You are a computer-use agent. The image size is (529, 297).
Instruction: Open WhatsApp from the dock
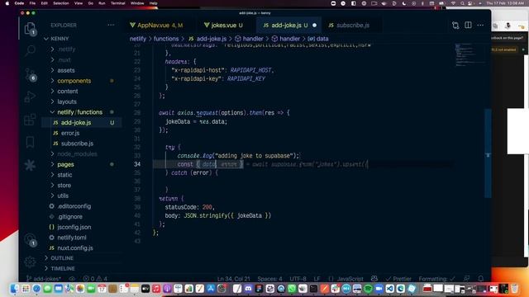tap(292, 289)
